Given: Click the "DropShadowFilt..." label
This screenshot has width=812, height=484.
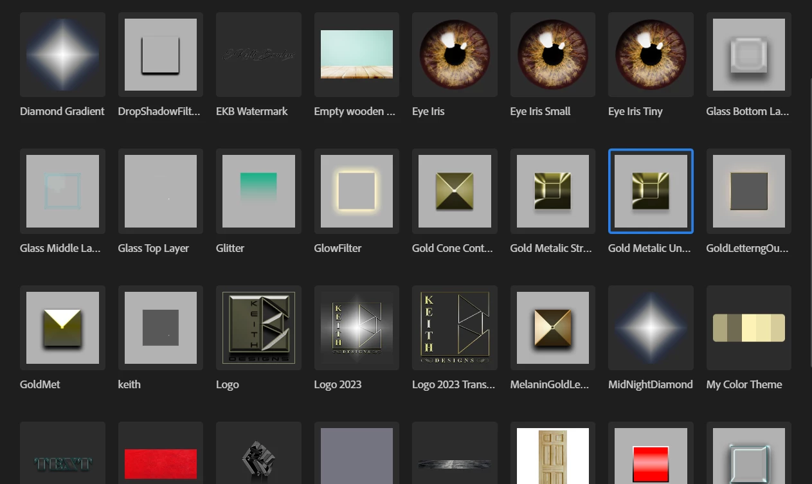Looking at the screenshot, I should tap(159, 111).
